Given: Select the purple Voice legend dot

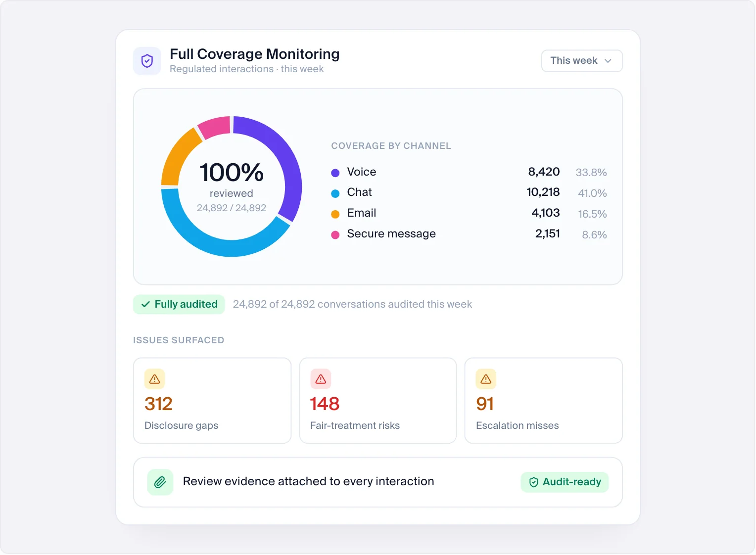Looking at the screenshot, I should (x=335, y=173).
